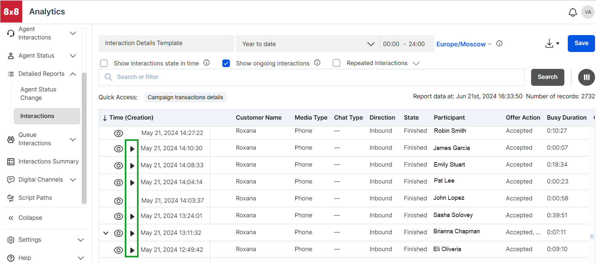Uncheck Show ongoing interactions checkbox
Viewport: 596px width, 263px height.
(x=226, y=63)
